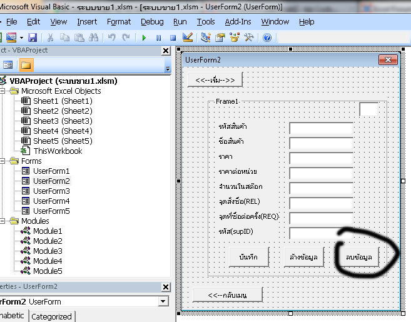Open Project Explorer via its toolbar icon
This screenshot has height=322, width=411.
tap(206, 38)
